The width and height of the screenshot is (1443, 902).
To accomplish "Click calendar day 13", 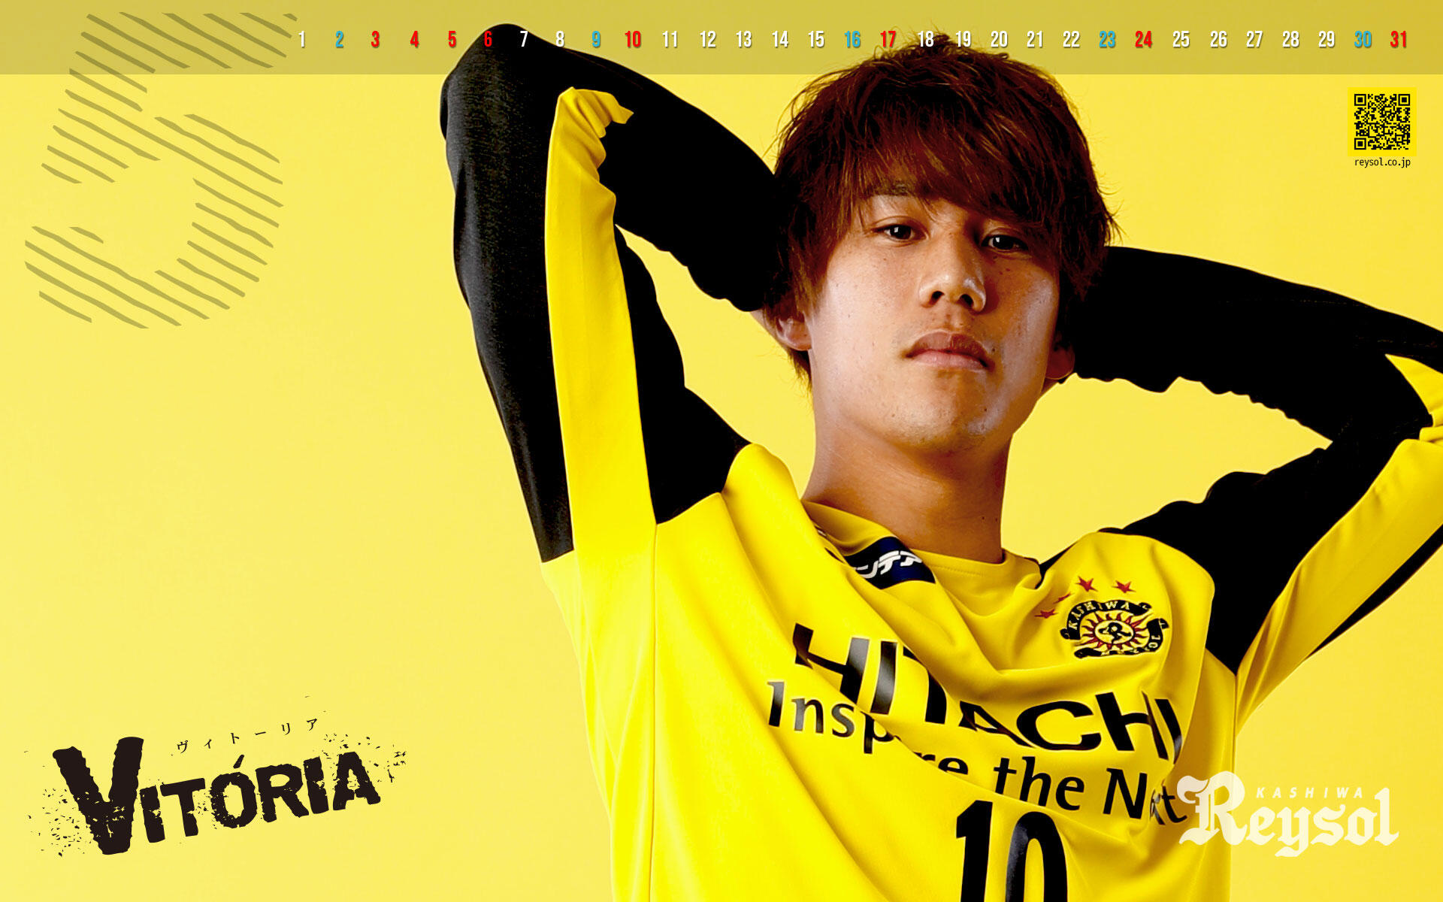I will point(743,40).
